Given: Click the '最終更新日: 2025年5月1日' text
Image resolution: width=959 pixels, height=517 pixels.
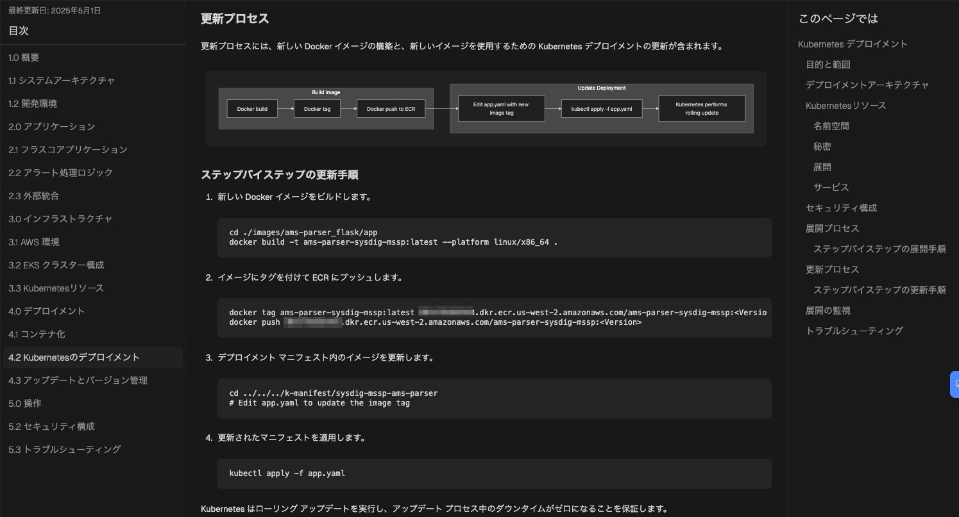Looking at the screenshot, I should (x=55, y=11).
